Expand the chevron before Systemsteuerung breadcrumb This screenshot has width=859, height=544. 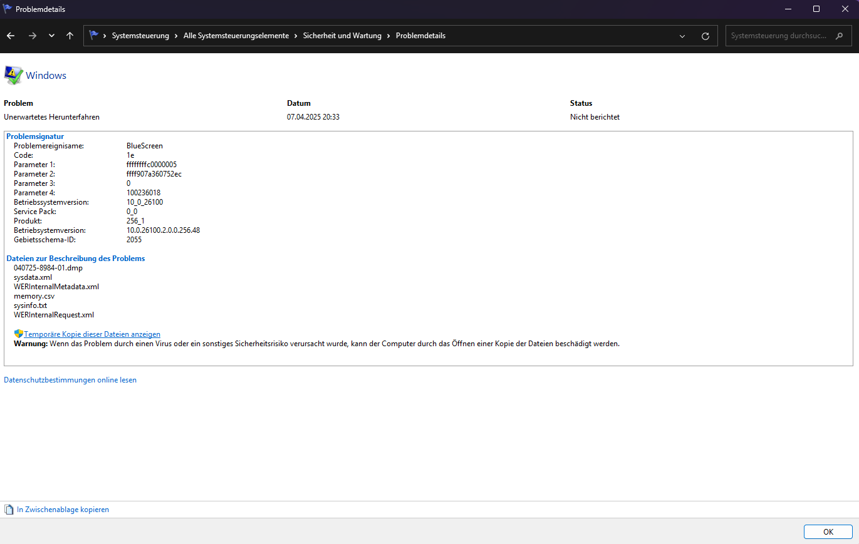[x=105, y=36]
